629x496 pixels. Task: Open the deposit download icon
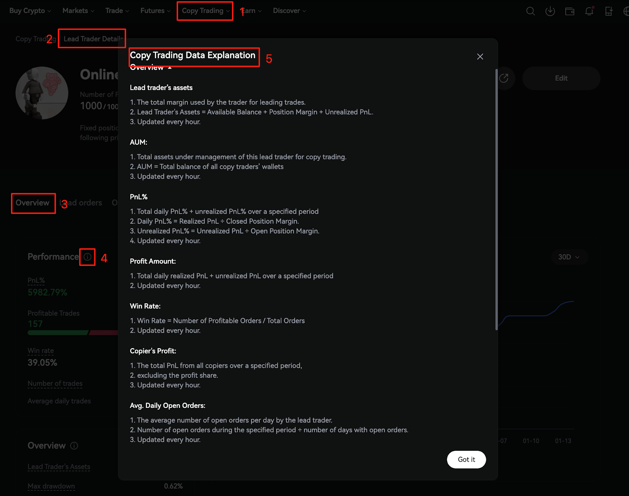550,11
